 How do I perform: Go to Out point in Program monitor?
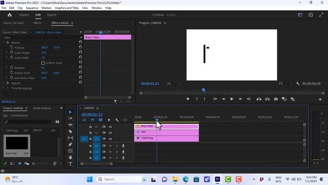(x=249, y=99)
